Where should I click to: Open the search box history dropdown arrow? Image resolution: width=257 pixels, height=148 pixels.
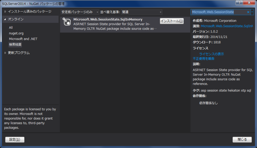coord(252,12)
